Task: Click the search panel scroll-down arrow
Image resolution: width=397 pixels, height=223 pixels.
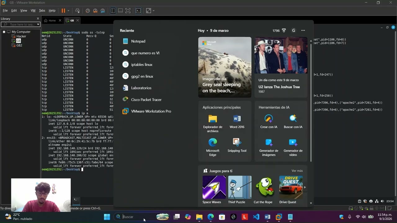Action: (x=311, y=203)
